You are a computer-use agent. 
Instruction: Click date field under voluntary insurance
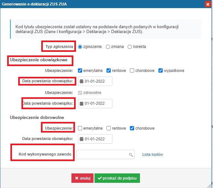[95, 139]
